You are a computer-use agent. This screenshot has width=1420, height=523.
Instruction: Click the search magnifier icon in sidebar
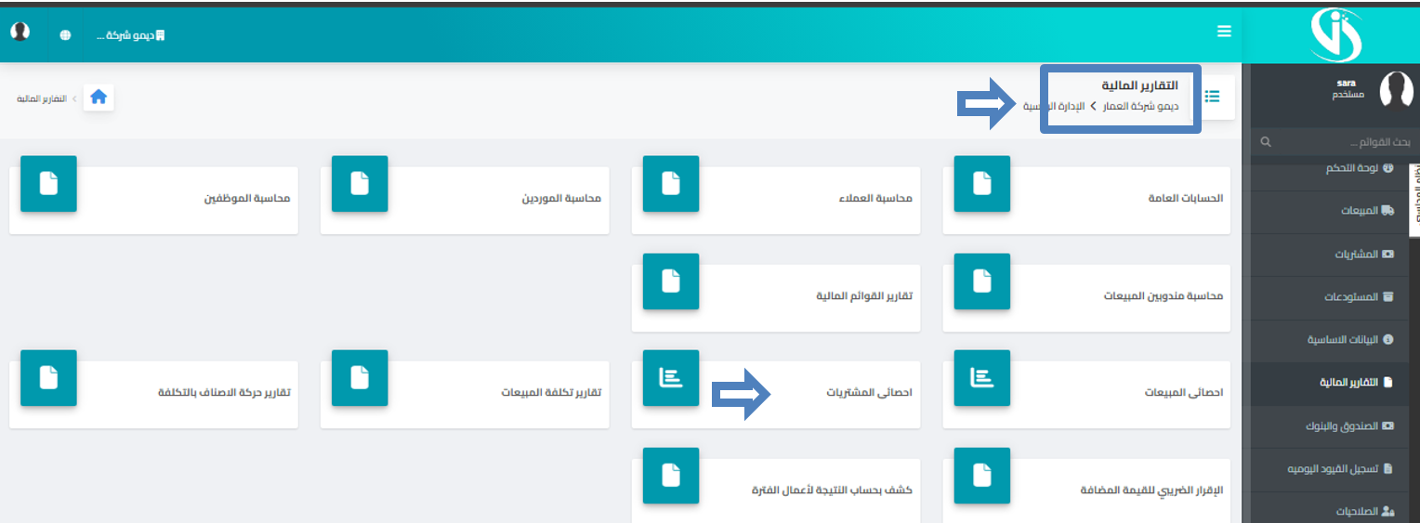1265,143
